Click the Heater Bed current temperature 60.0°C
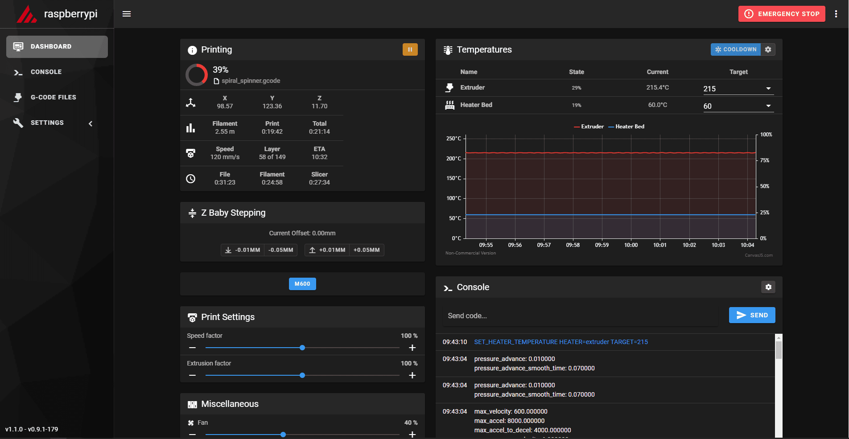Screen dimensions: 849x439 point(657,105)
